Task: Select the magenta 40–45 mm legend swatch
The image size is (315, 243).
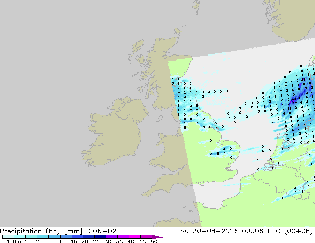Action: (135, 237)
